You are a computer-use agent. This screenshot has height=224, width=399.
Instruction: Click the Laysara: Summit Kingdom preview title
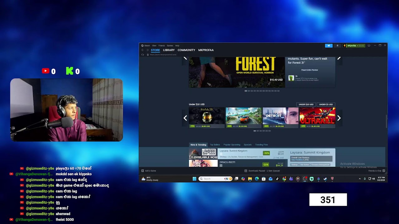coord(310,152)
